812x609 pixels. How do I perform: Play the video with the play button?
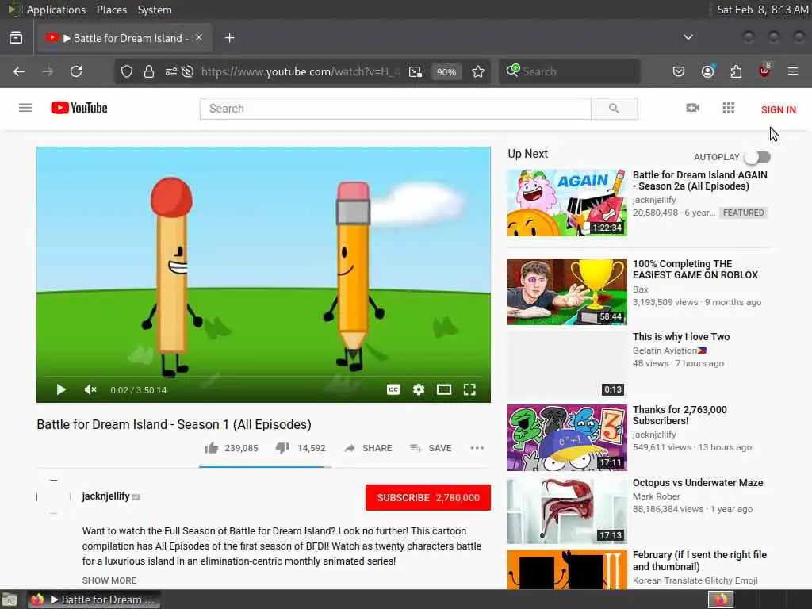pyautogui.click(x=60, y=389)
